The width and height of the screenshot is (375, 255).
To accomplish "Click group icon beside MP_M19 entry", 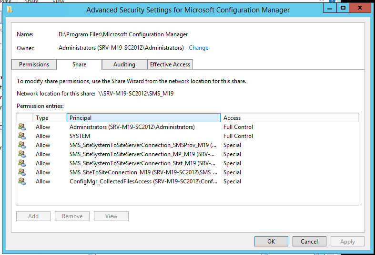I will tap(22, 154).
